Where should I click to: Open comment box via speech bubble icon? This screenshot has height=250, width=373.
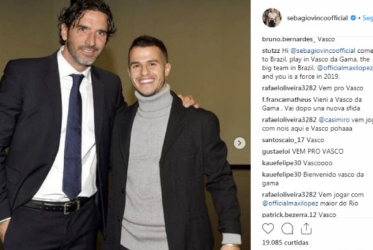[x=287, y=229]
